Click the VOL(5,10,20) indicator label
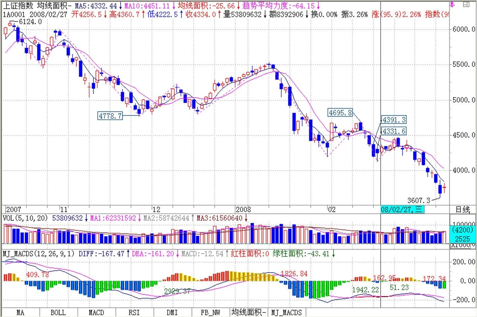This screenshot has height=317, width=477. click(x=25, y=218)
